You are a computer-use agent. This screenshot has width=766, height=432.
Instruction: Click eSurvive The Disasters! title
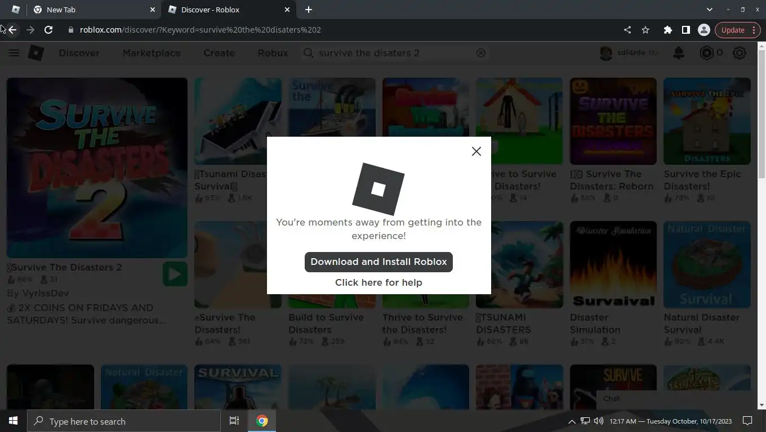(224, 323)
